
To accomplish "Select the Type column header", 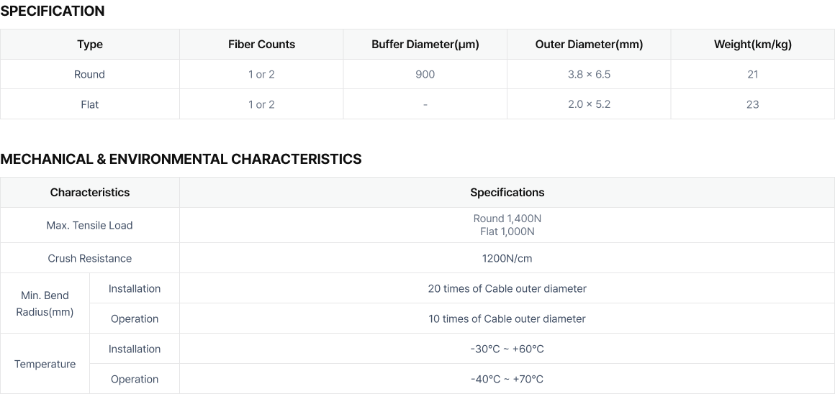I will click(89, 44).
